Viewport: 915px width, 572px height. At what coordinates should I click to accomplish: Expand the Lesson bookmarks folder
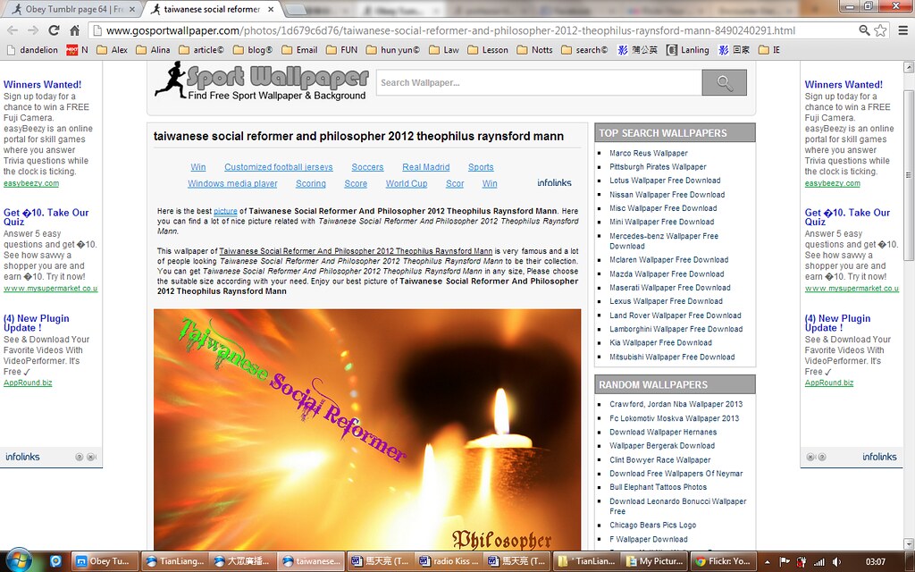coord(487,50)
